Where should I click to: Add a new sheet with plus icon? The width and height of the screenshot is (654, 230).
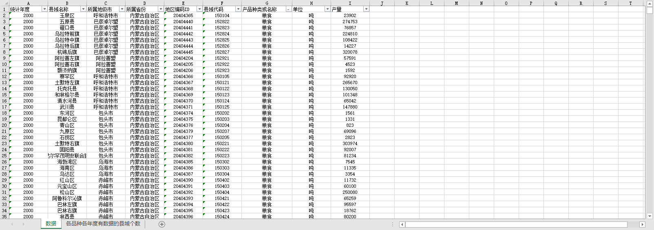coord(162,224)
